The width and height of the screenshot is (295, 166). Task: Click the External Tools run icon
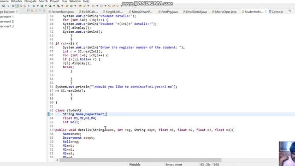tap(59, 6)
